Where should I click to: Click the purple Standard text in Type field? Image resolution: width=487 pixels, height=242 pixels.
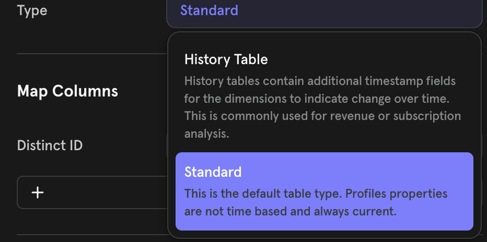(209, 10)
